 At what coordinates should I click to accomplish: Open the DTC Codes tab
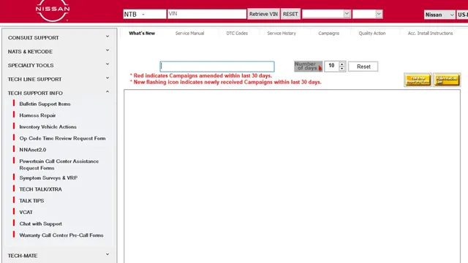click(x=237, y=33)
